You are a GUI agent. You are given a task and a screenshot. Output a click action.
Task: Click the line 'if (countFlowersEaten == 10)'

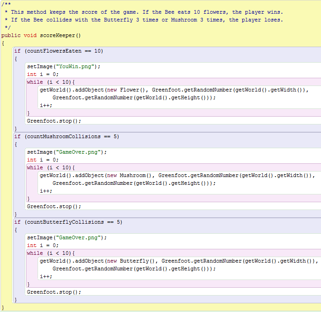tap(59, 51)
